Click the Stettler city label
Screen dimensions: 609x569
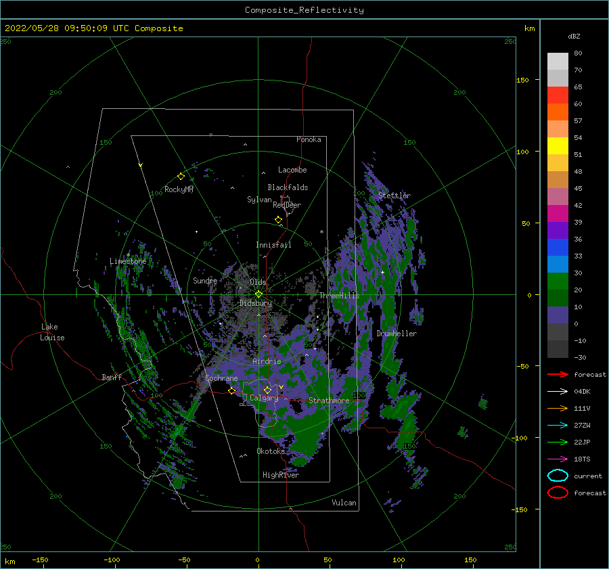(x=394, y=196)
